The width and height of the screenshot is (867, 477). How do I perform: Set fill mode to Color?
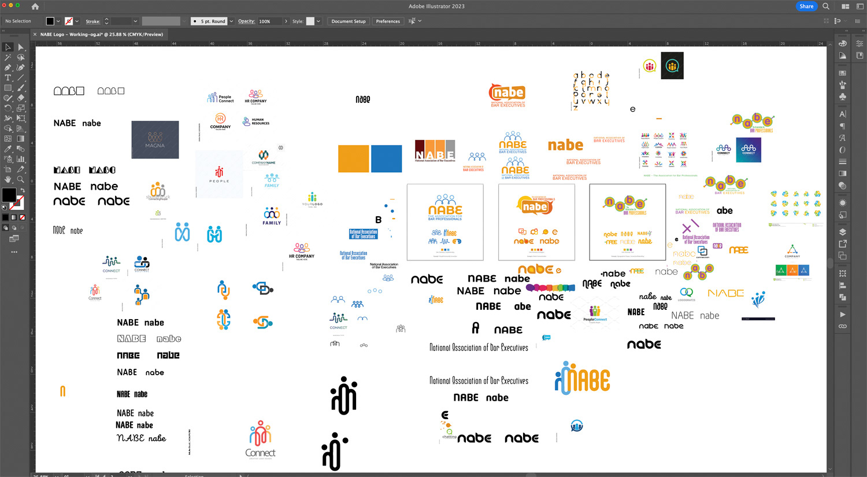point(6,217)
